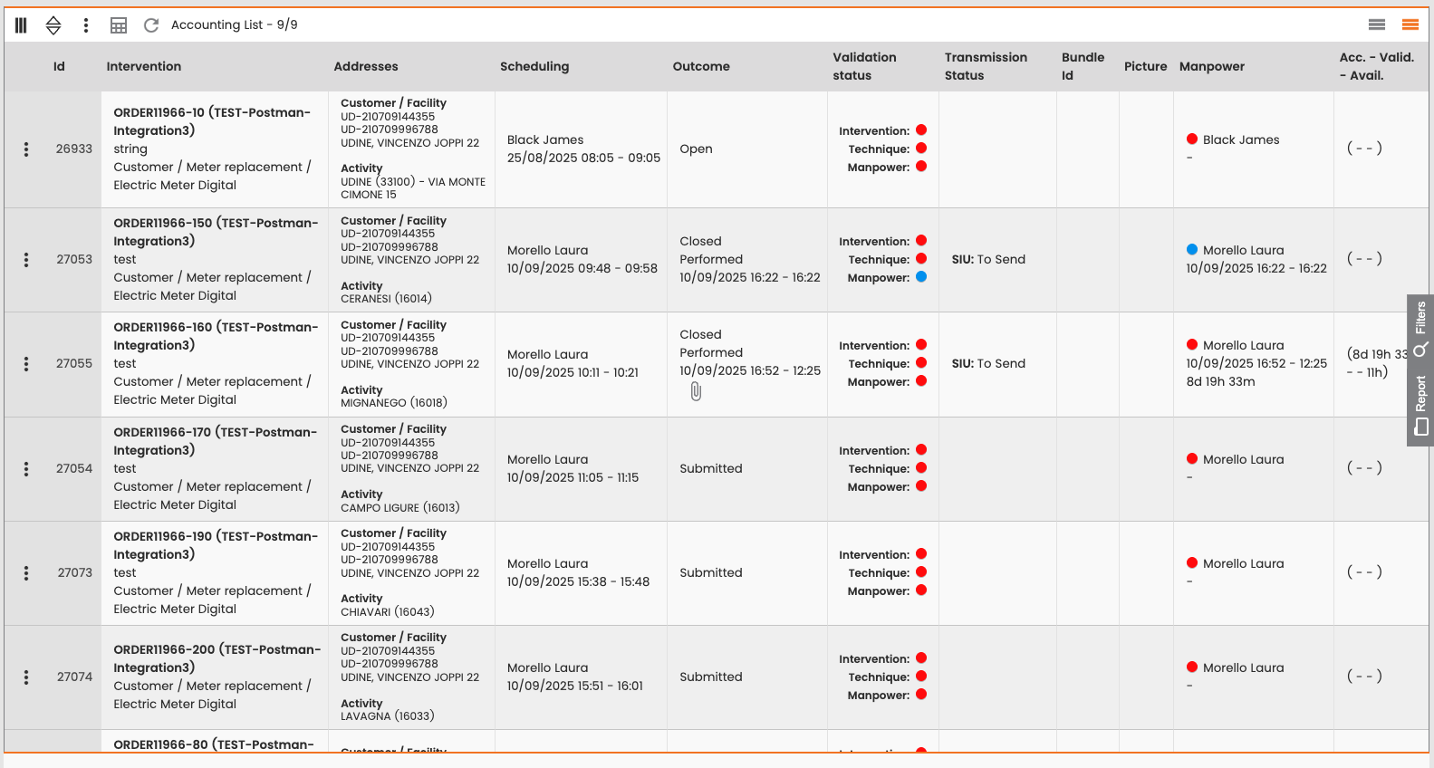
Task: Click Black James scheduling 25/08/2025 08:05
Action: click(x=583, y=149)
